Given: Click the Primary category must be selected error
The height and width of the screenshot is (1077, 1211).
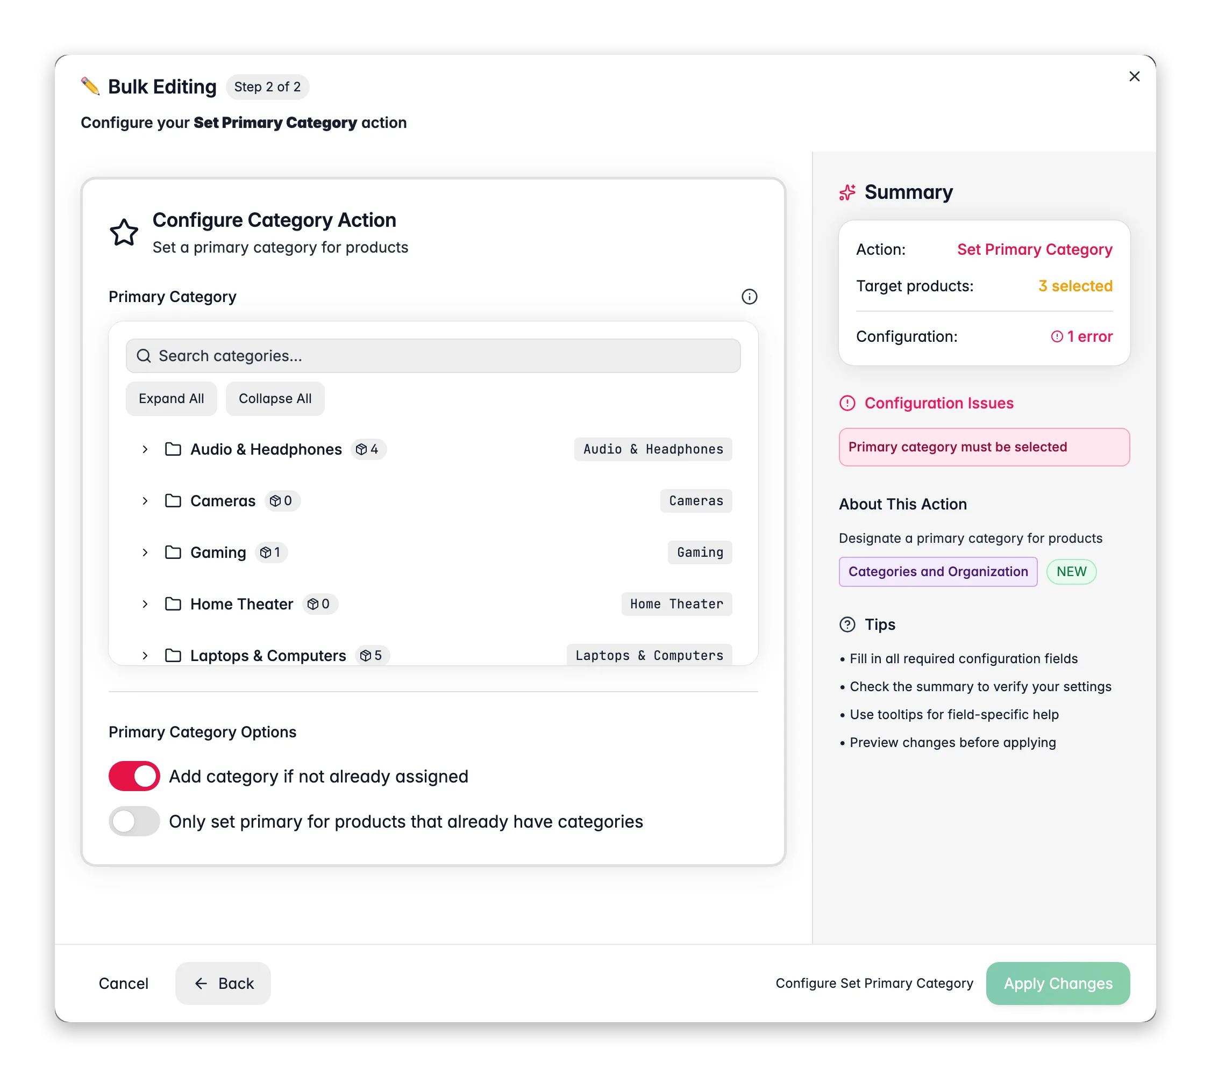Looking at the screenshot, I should point(984,447).
